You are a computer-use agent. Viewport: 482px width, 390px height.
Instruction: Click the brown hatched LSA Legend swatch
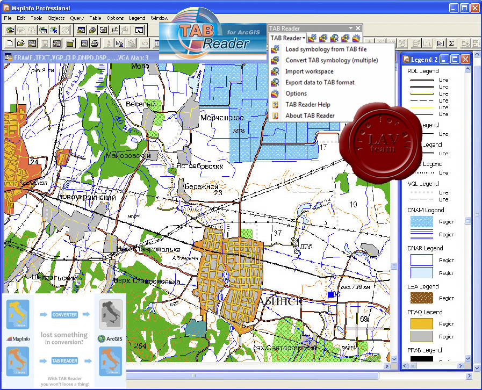click(x=422, y=298)
